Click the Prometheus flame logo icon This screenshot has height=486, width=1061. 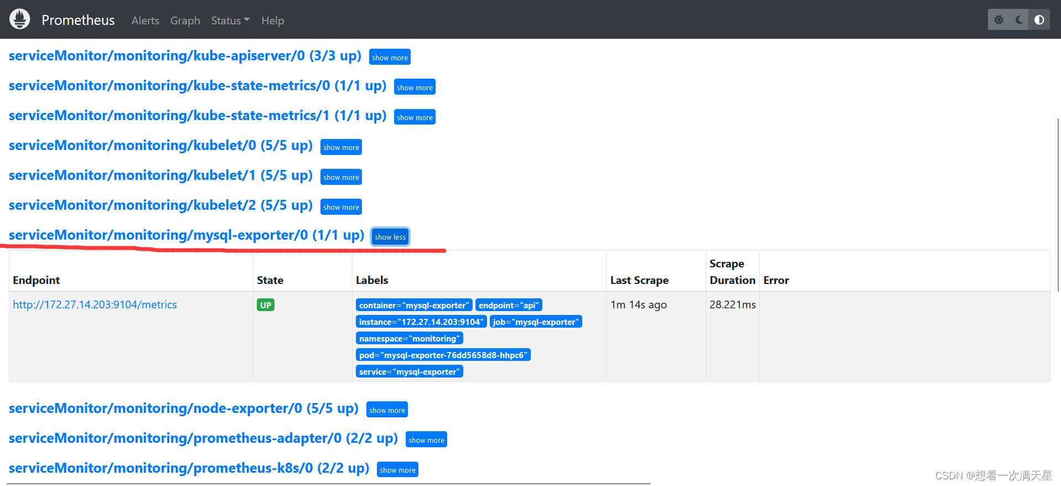(x=20, y=19)
